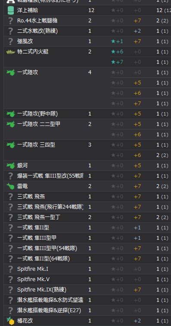The height and width of the screenshot is (326, 171).
Task: Click jet fighter-bomber icon beside 橘花改
Action: [10, 321]
